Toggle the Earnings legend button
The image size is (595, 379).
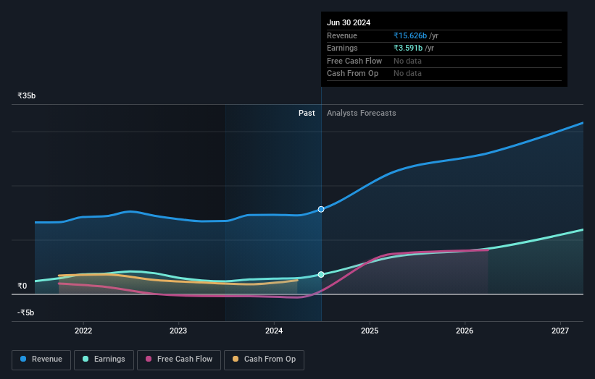[104, 359]
